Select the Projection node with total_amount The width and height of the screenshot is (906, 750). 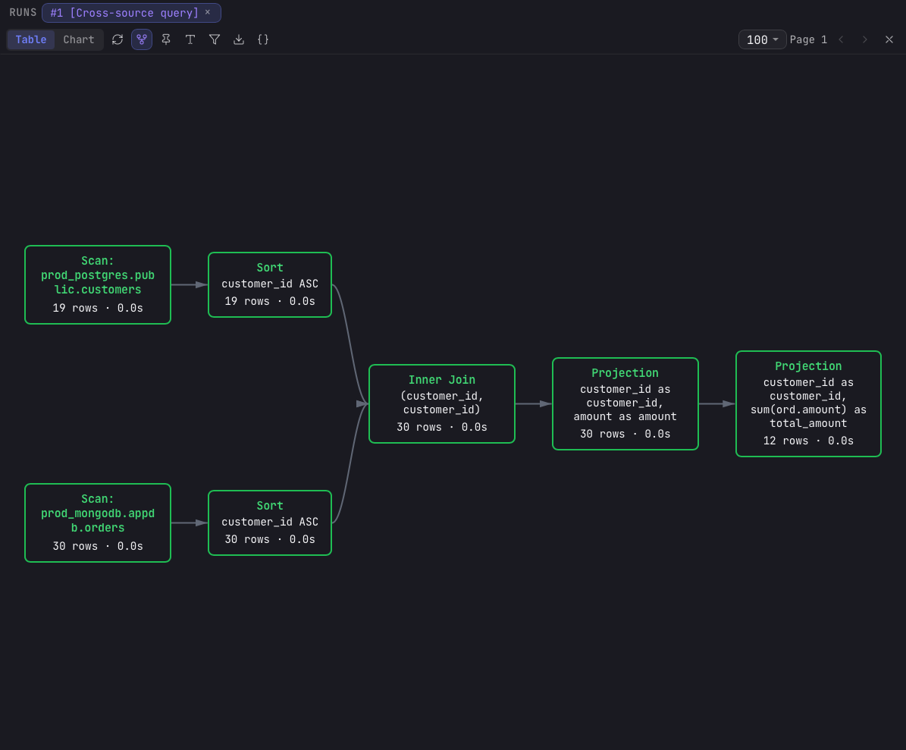click(808, 404)
